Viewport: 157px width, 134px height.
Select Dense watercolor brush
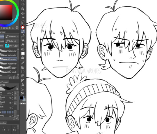8,59
